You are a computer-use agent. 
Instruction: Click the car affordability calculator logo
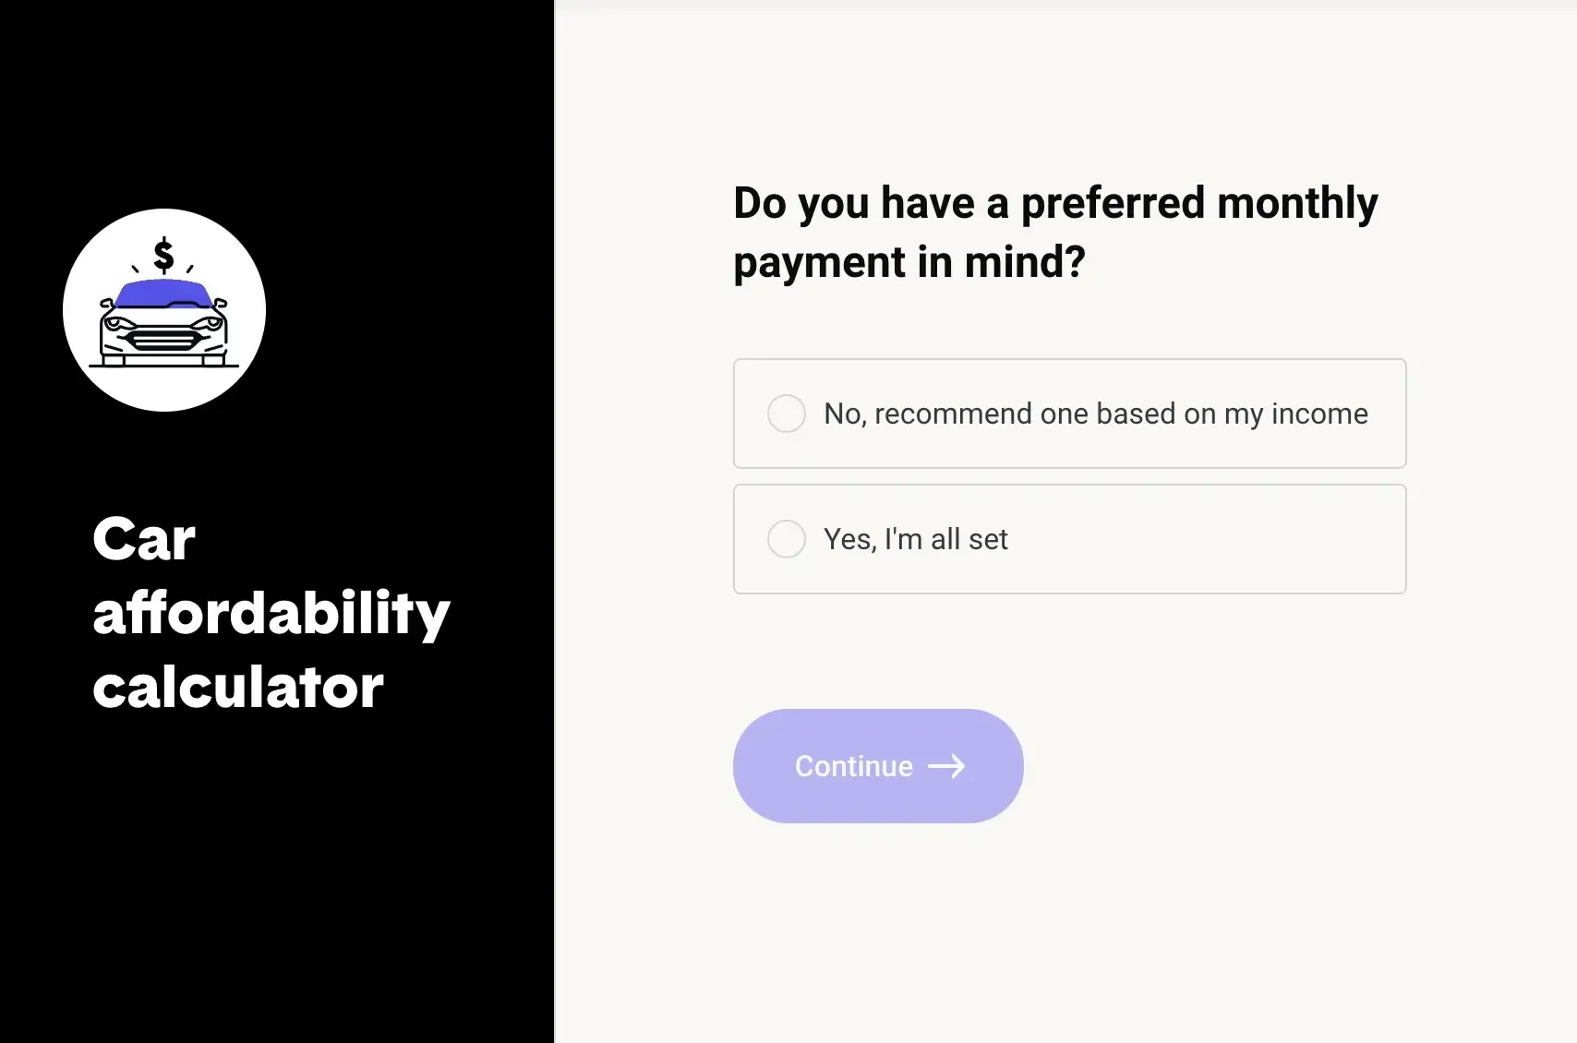(164, 310)
